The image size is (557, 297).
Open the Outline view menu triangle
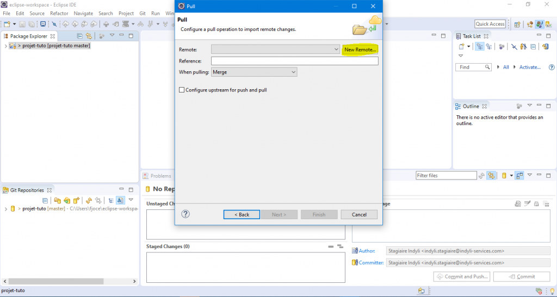[530, 106]
